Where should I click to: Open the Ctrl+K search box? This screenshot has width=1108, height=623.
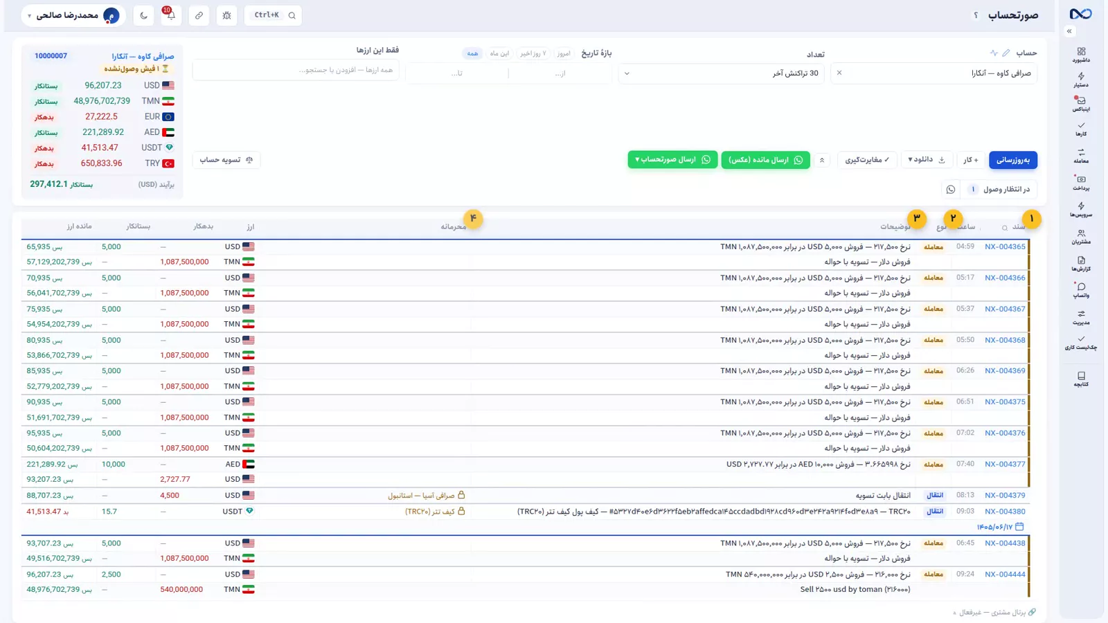click(x=273, y=15)
